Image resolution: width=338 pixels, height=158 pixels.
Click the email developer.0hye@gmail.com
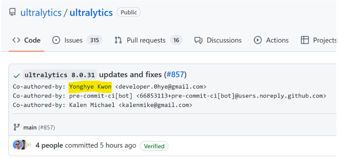161,87
